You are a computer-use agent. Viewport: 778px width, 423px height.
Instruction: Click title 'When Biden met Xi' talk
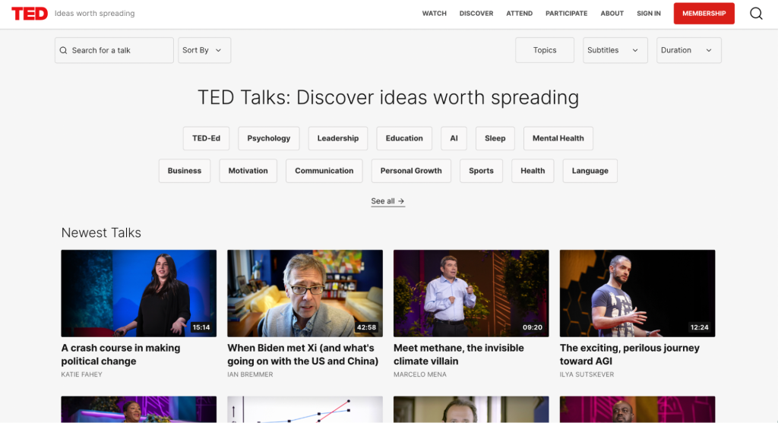click(302, 355)
